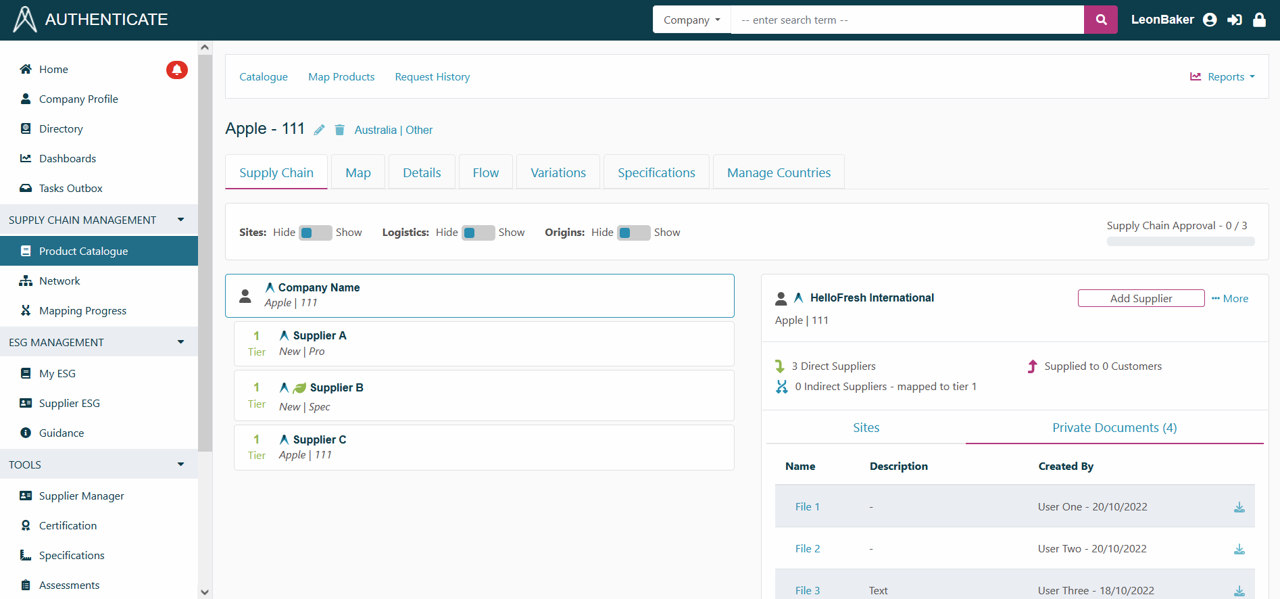Screen dimensions: 1280x599
Task: Open user profile icon next to LeonBaker
Action: [1210, 20]
